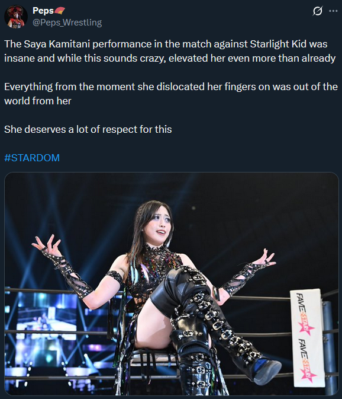Visit the @Peps_Wrestling handle link
This screenshot has height=399, width=342.
[67, 23]
